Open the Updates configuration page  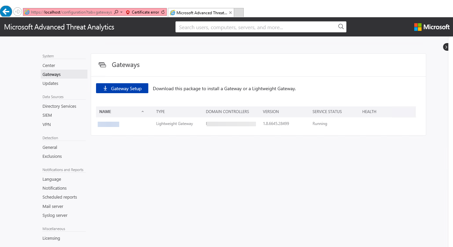point(50,84)
